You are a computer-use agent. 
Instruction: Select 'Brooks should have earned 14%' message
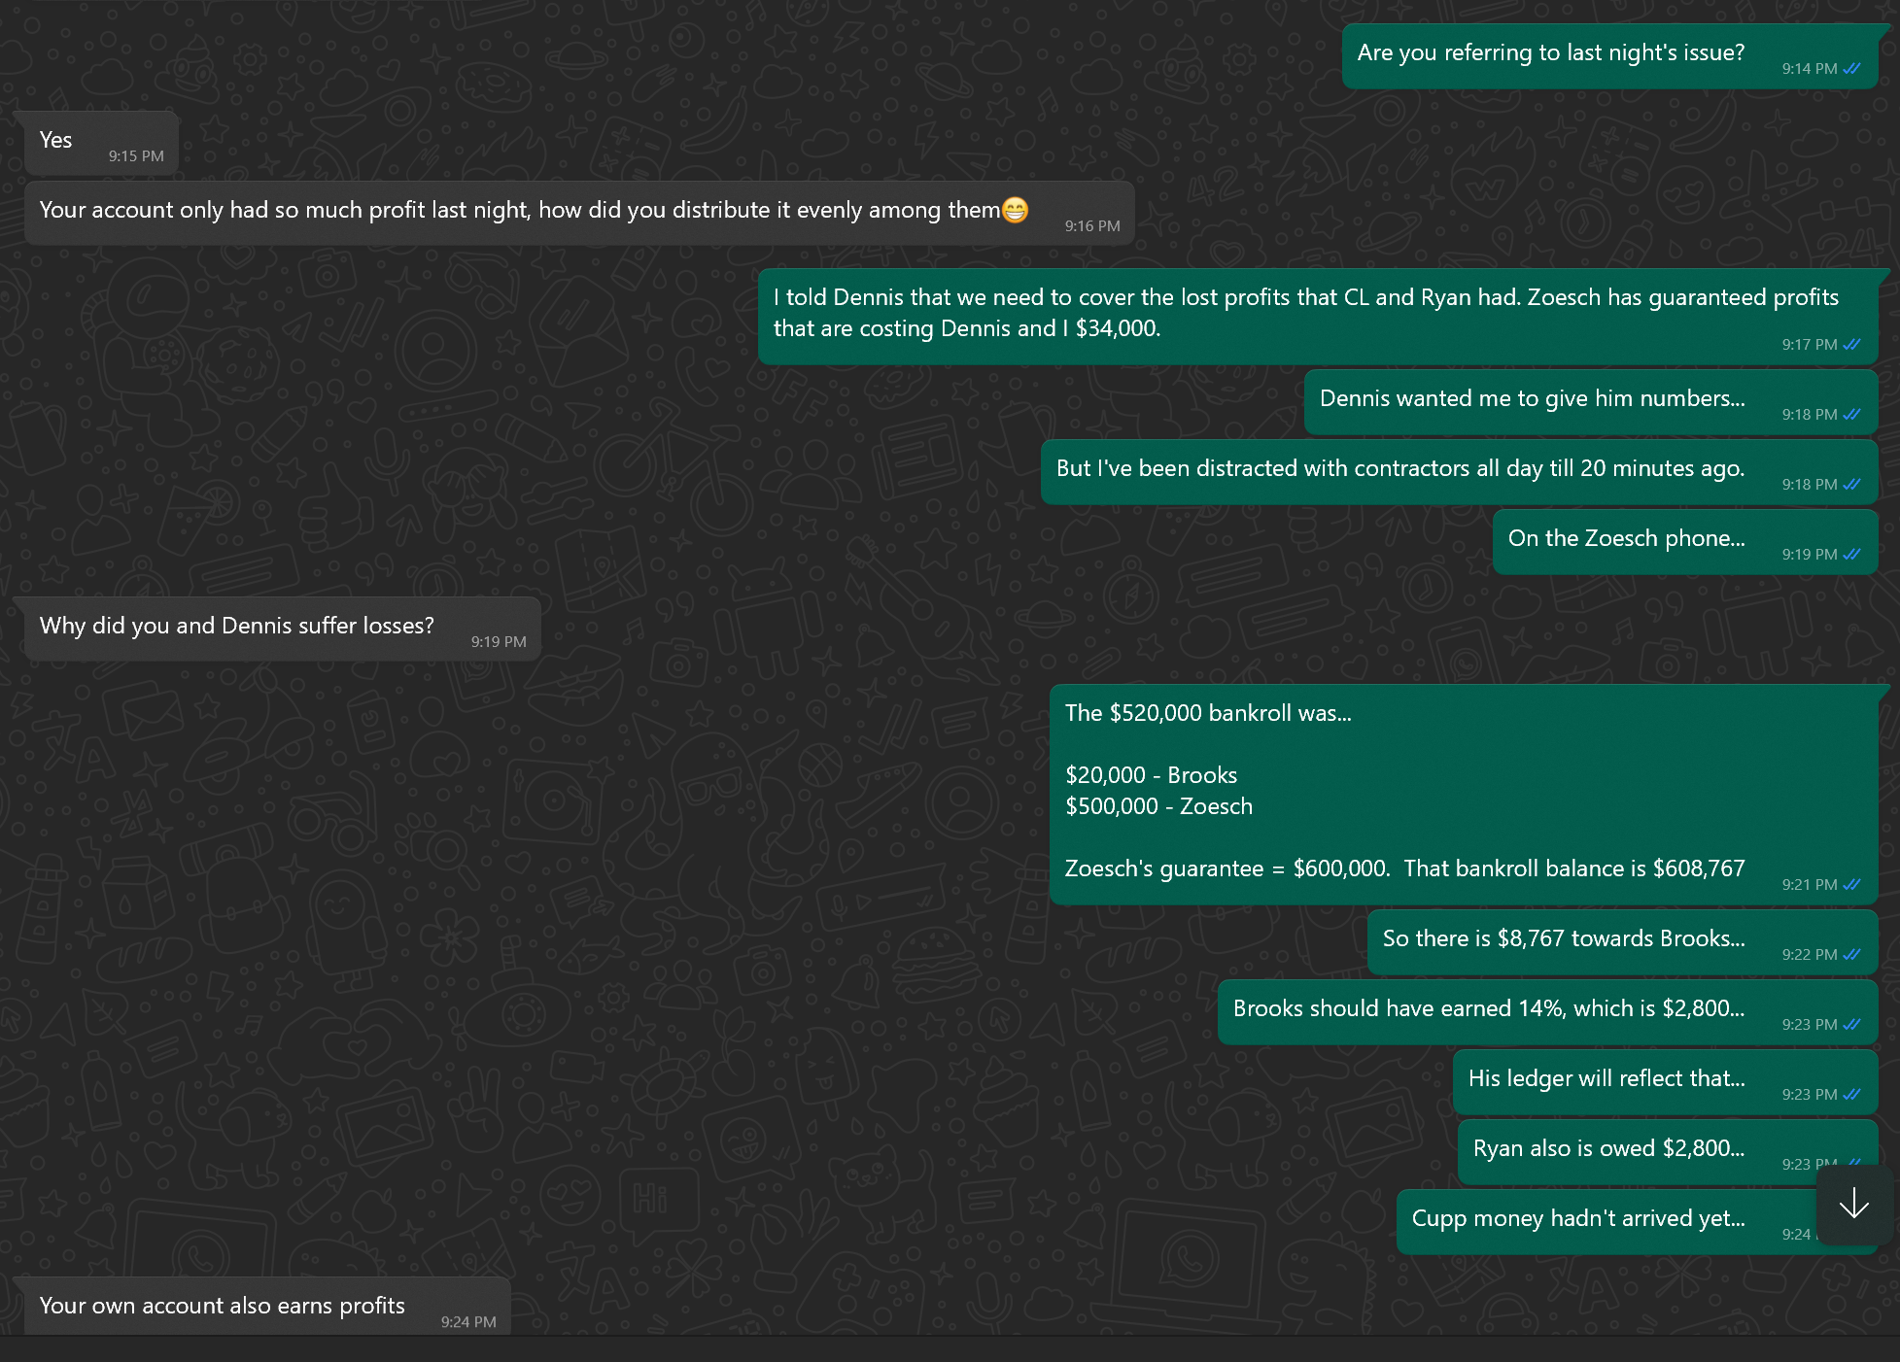1548,1012
